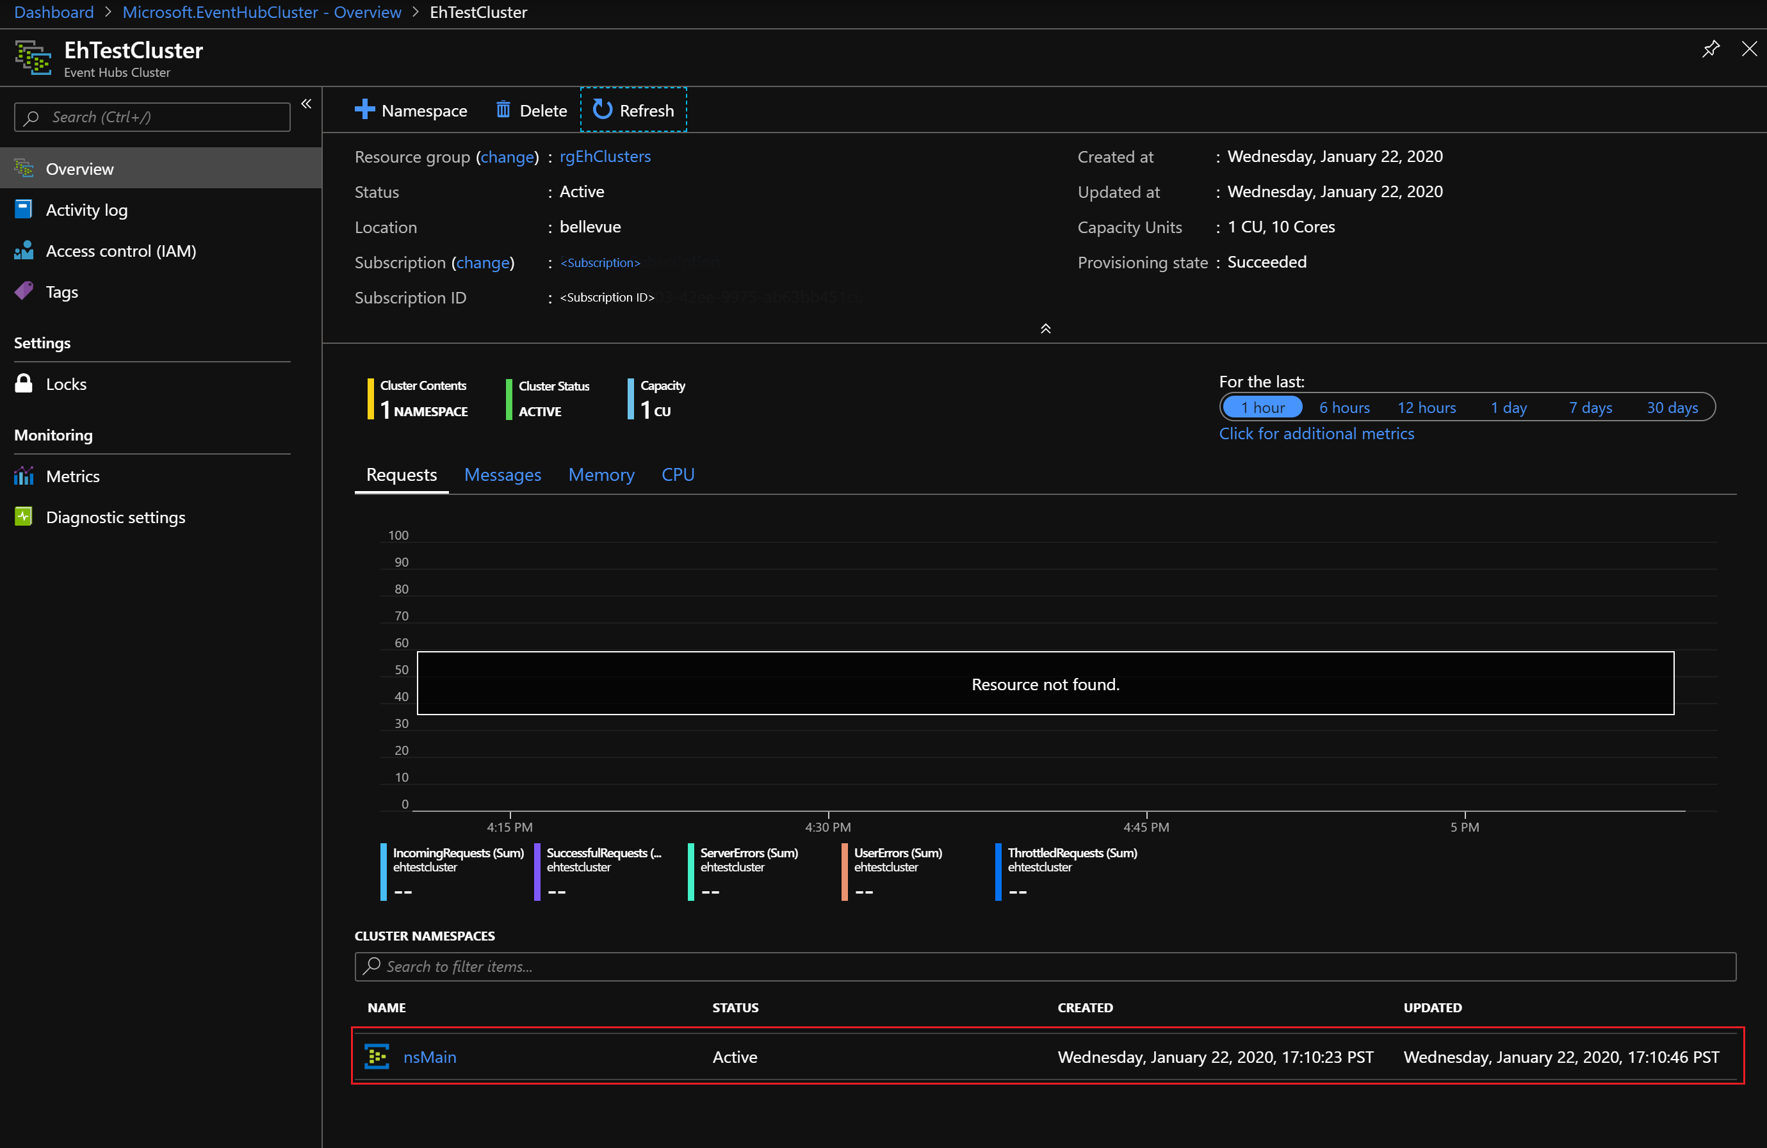1767x1148 pixels.
Task: Collapse the essentials section
Action: (1045, 328)
